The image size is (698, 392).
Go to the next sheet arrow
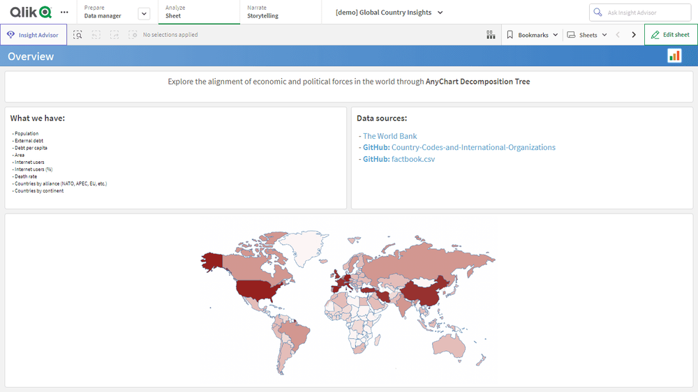[634, 35]
